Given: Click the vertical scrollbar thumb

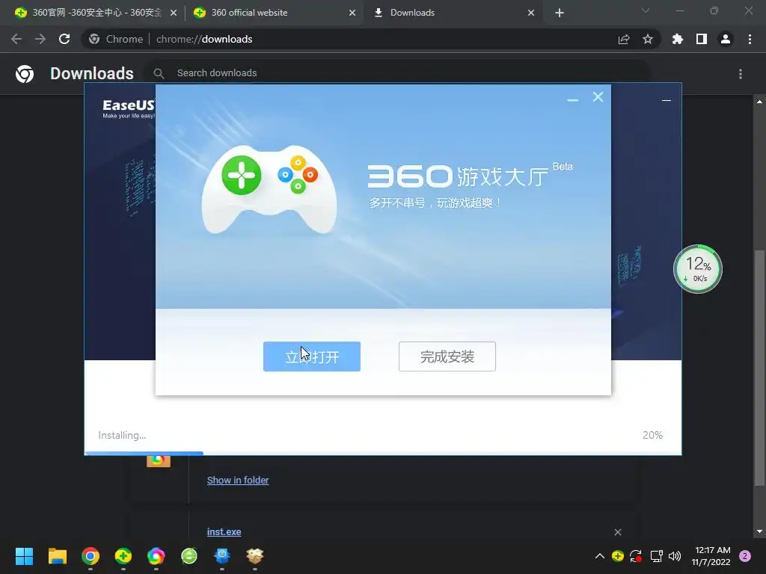Looking at the screenshot, I should click(x=759, y=368).
